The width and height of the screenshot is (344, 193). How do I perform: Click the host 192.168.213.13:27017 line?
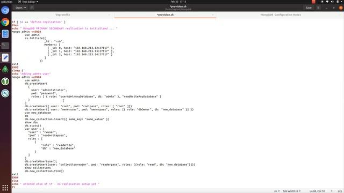[x=81, y=51]
